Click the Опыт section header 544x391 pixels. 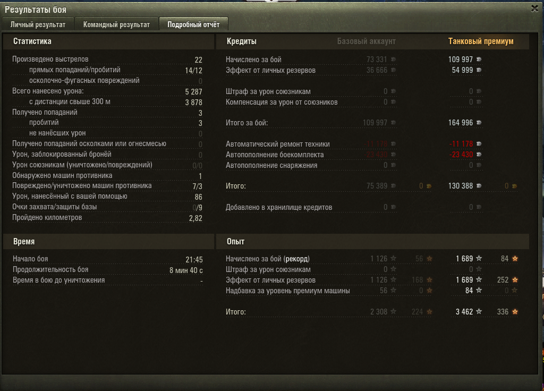(235, 242)
